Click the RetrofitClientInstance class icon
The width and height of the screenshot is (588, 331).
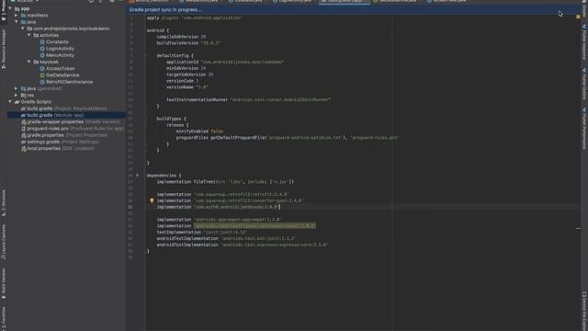tap(42, 82)
